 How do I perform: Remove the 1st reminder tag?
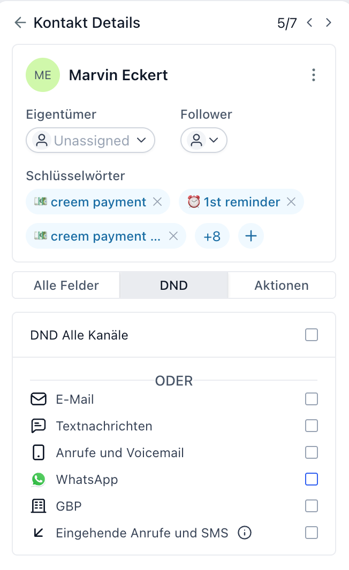[291, 202]
